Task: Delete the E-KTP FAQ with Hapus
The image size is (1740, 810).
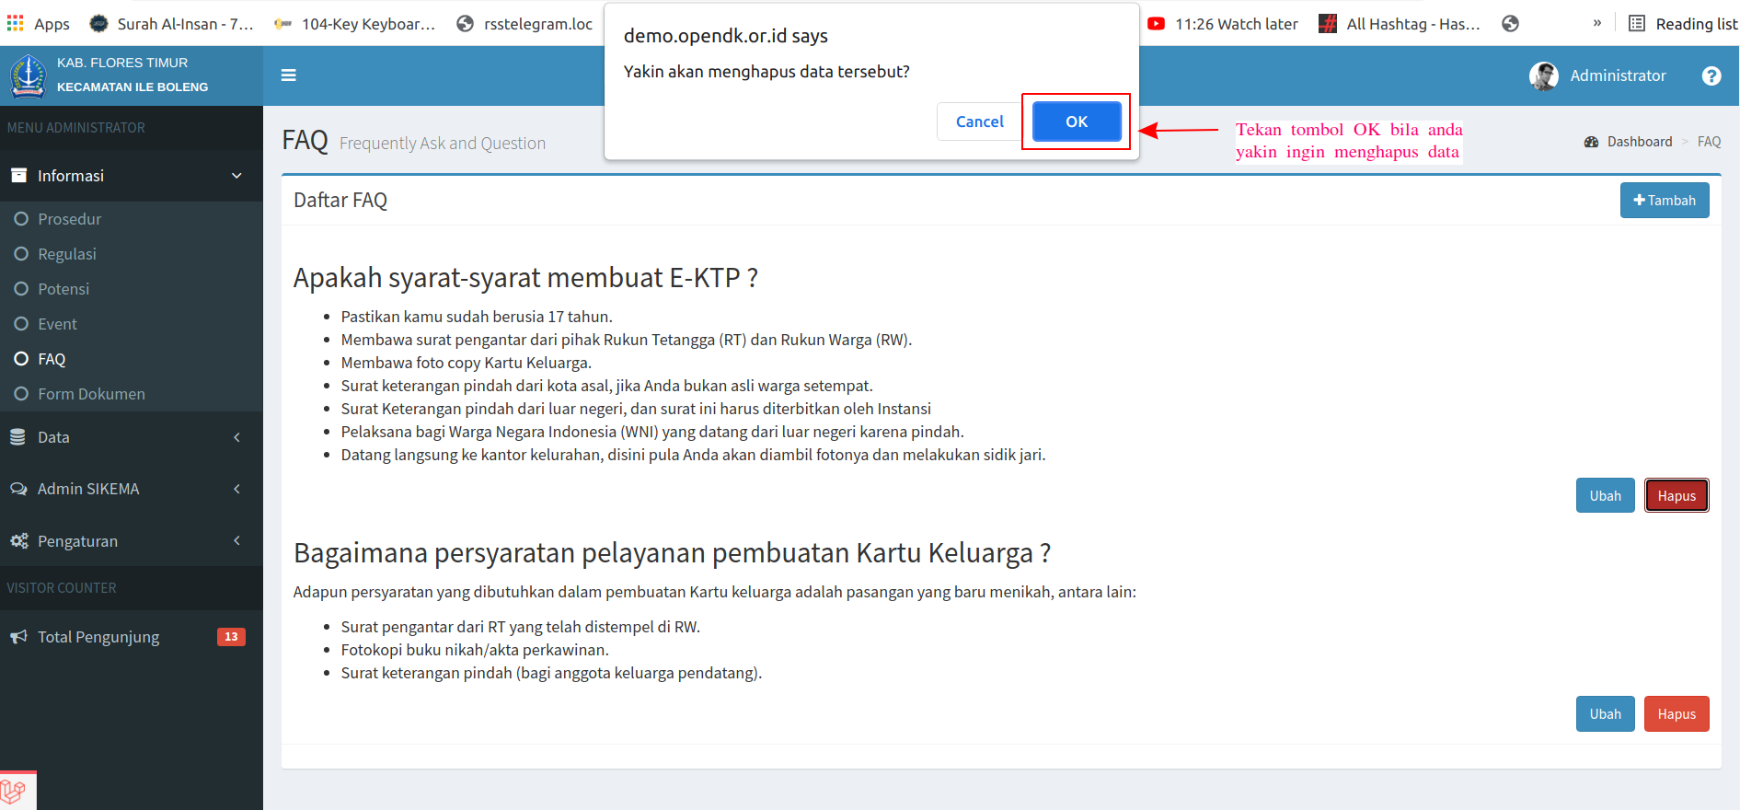Action: 1677,496
